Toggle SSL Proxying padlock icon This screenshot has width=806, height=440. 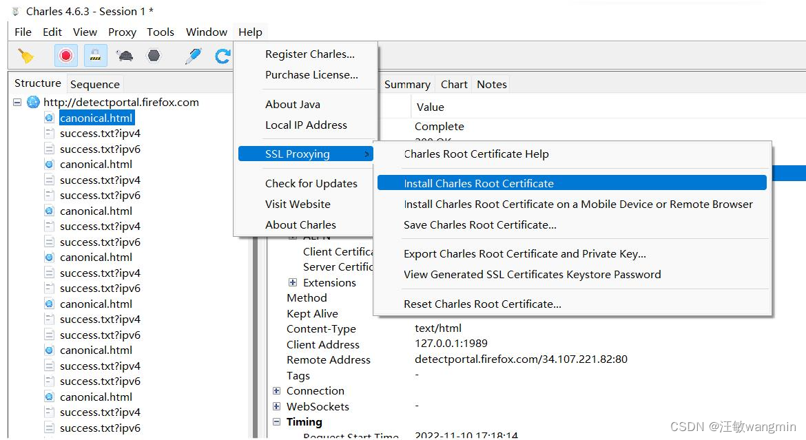point(95,56)
